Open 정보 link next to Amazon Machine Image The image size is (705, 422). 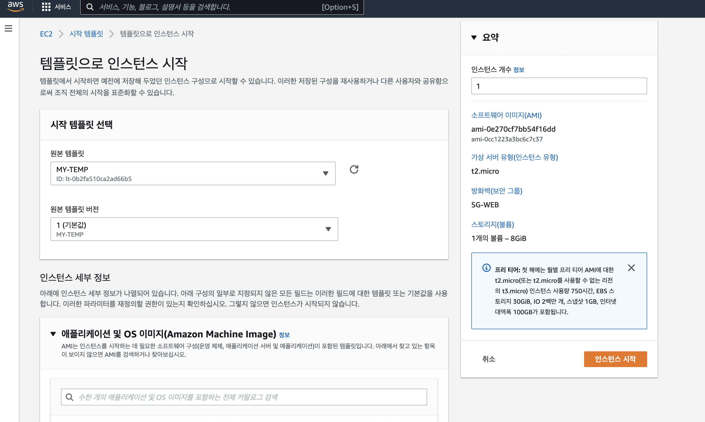(284, 335)
